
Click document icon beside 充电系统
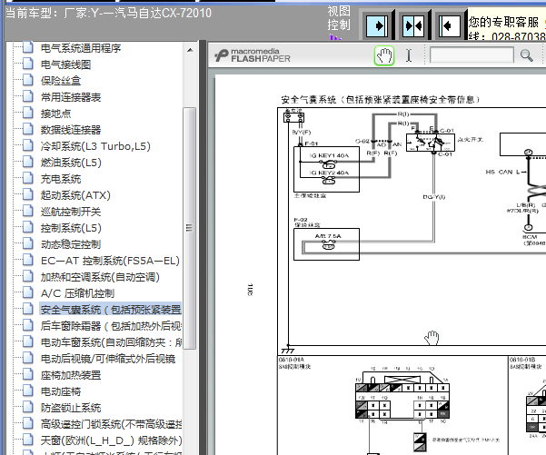28,179
